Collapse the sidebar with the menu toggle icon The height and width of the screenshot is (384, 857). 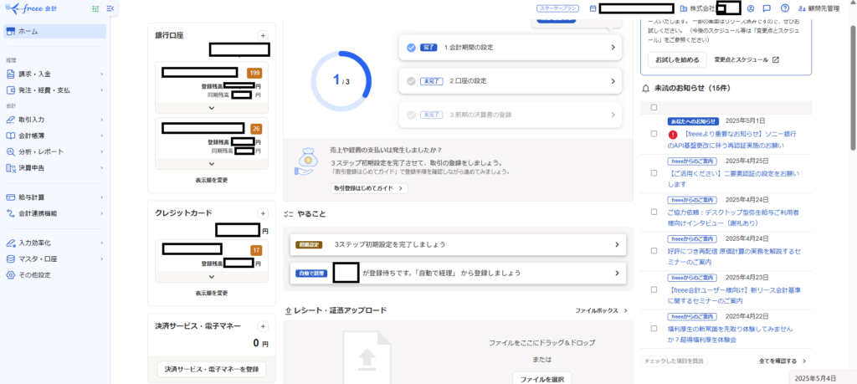pyautogui.click(x=110, y=8)
